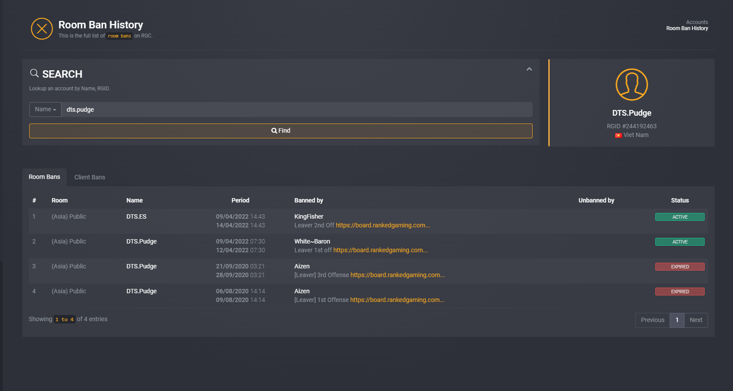Click ACTIVE badge in White~Baron's ban row
This screenshot has height=391, width=733.
pyautogui.click(x=680, y=242)
